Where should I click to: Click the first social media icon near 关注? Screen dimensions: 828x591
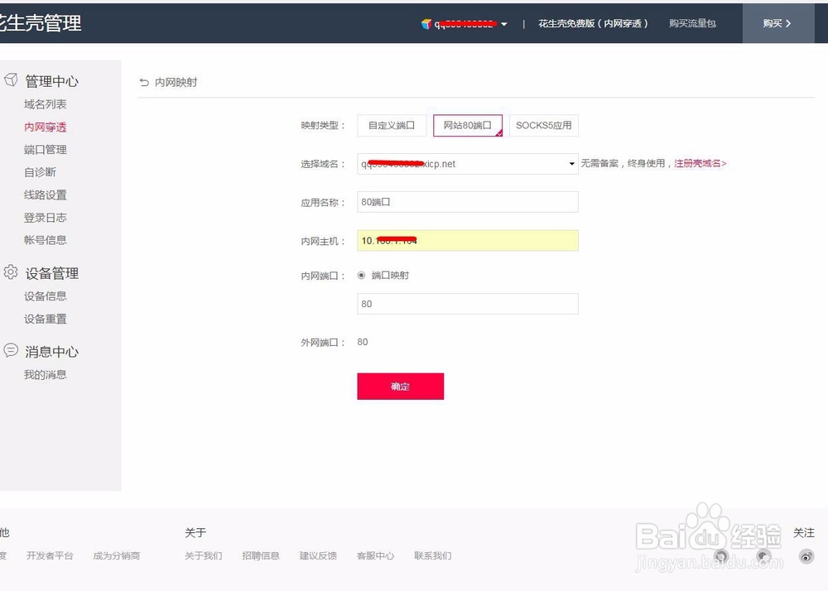[721, 556]
